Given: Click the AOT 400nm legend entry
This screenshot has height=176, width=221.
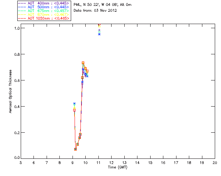Looking at the screenshot, I should [44, 3].
